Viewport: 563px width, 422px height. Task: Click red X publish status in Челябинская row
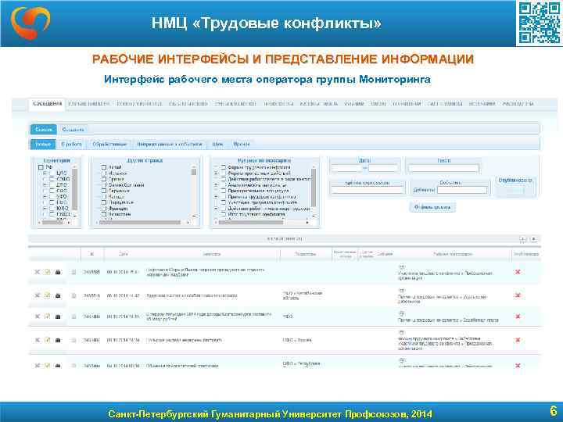click(518, 295)
